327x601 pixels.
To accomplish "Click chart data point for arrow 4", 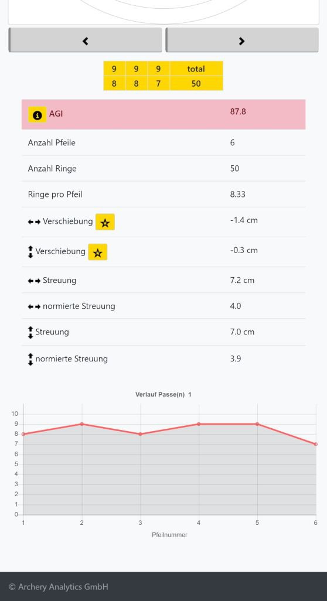I will 199,424.
